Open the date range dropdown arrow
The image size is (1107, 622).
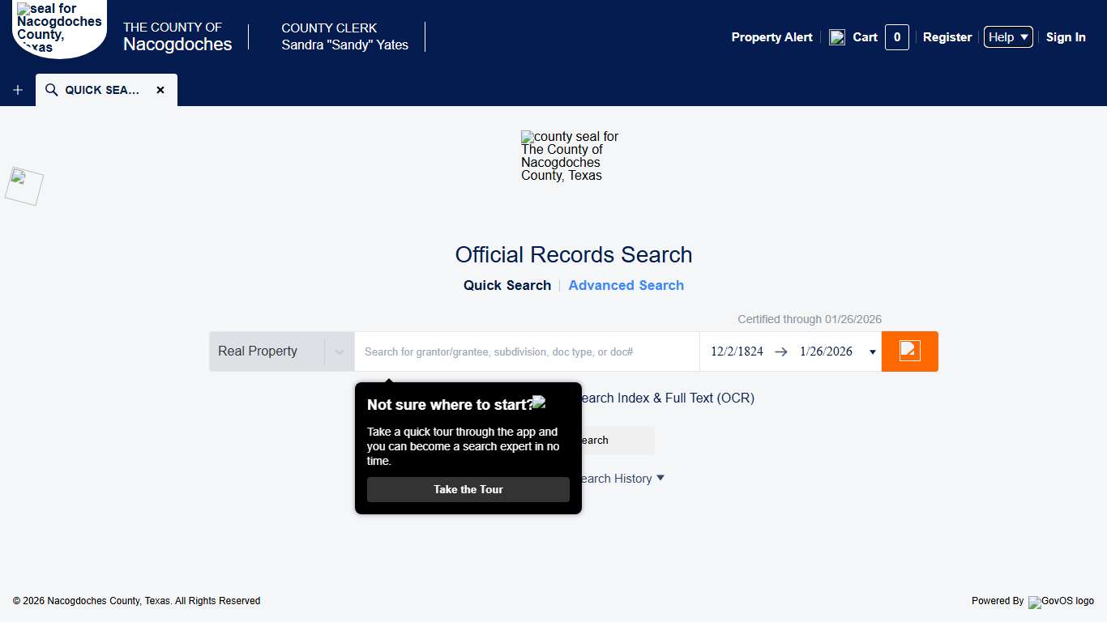[x=872, y=351]
